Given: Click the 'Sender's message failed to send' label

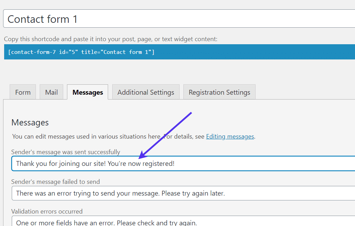Looking at the screenshot, I should 56,181.
